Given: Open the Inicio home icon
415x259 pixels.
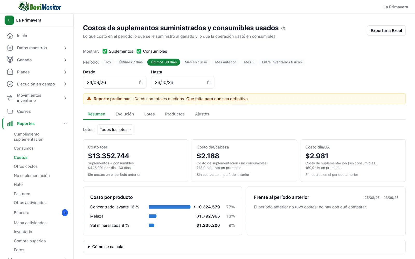Looking at the screenshot, I should 10,36.
